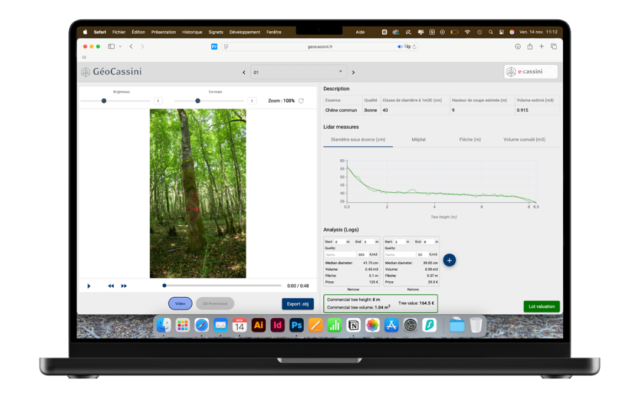Screen dimensions: 637x398
Task: Remove the second log (3 to 8 m)
Action: click(413, 289)
